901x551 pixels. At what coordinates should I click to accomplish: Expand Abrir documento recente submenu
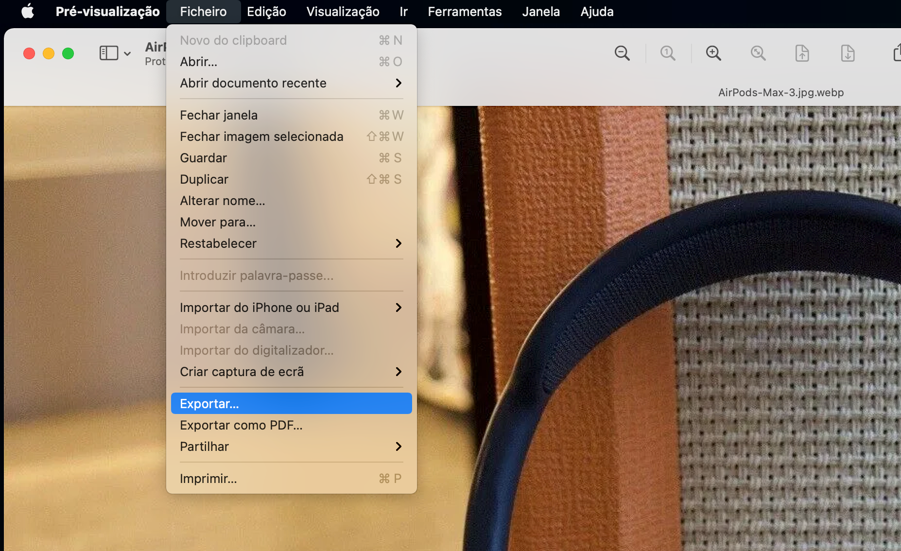tap(291, 83)
